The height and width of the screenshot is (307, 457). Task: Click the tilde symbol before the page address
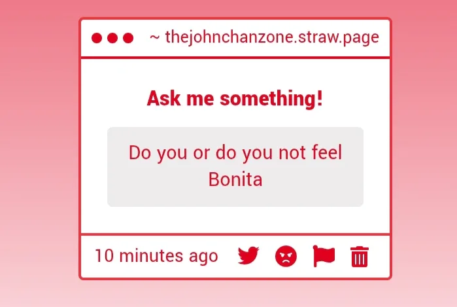coord(155,37)
